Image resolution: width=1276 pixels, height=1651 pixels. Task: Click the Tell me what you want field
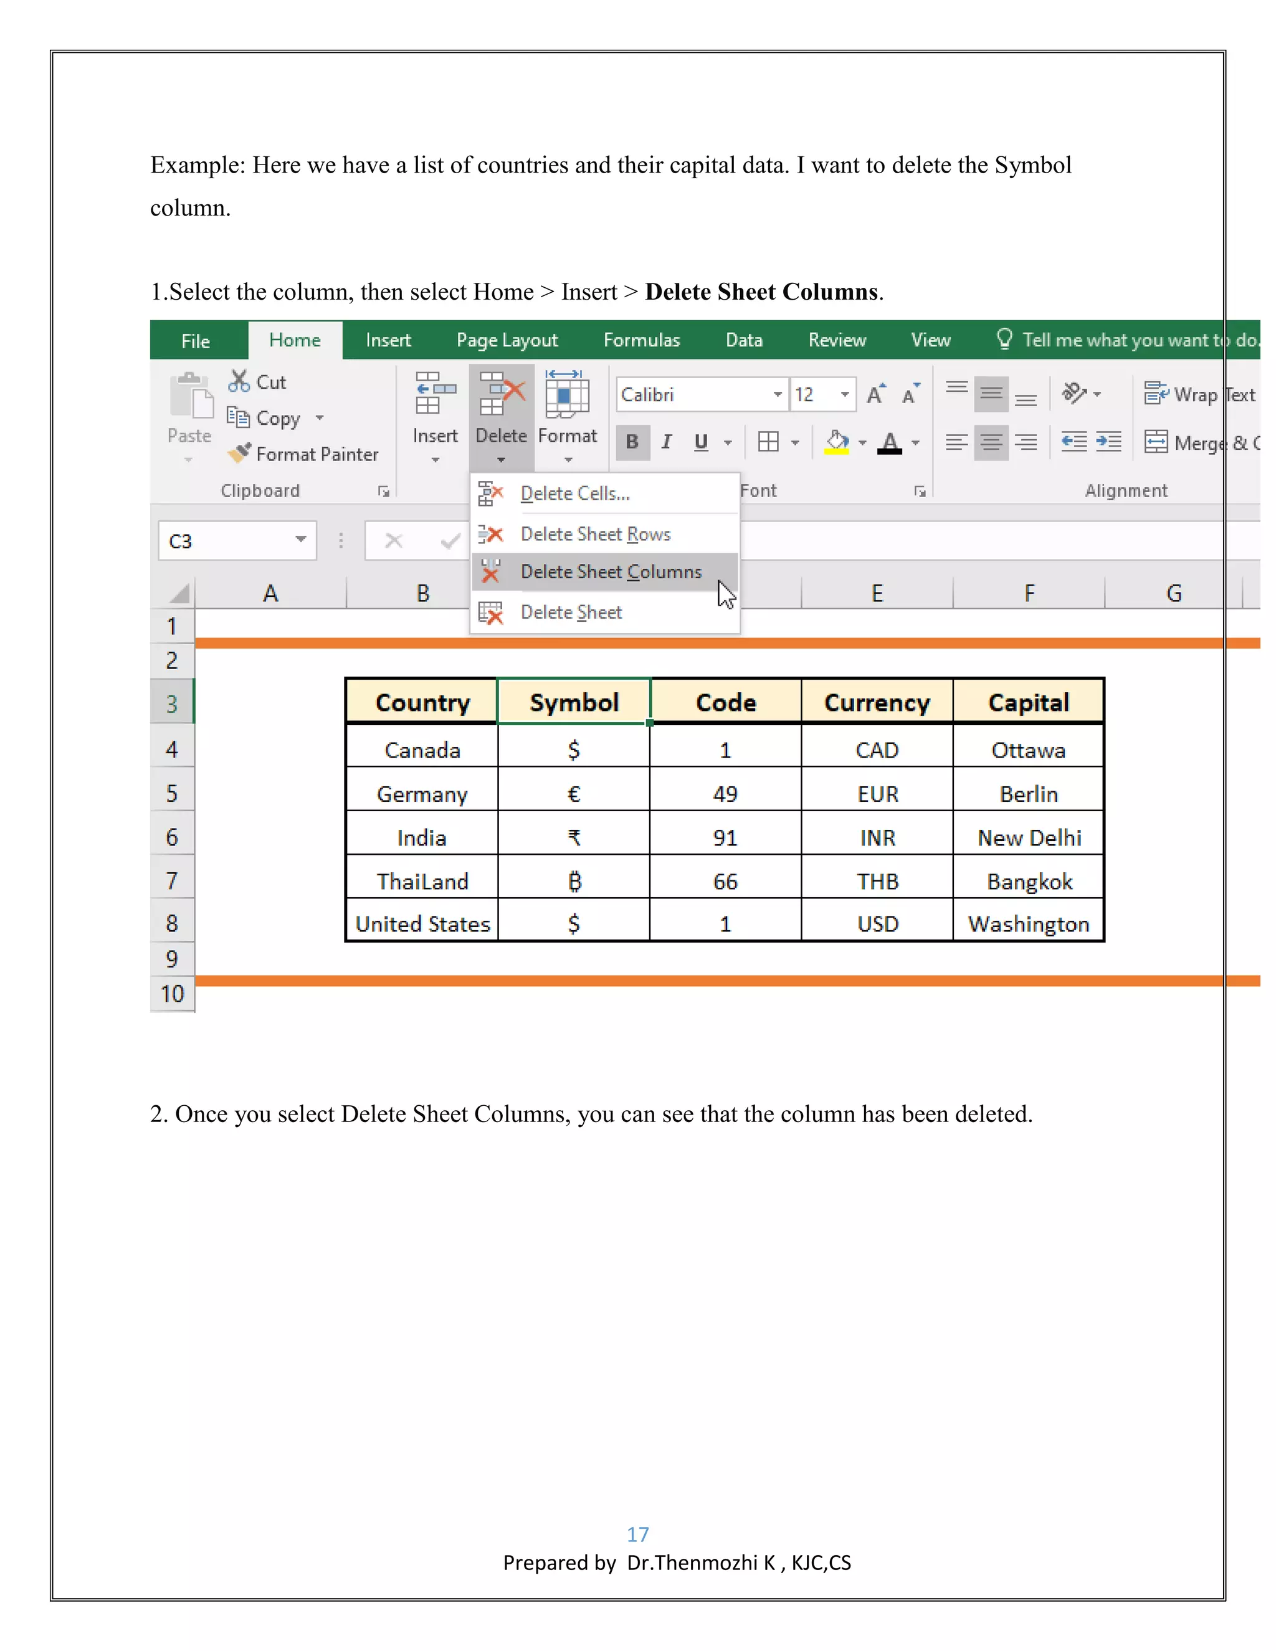(x=1128, y=340)
